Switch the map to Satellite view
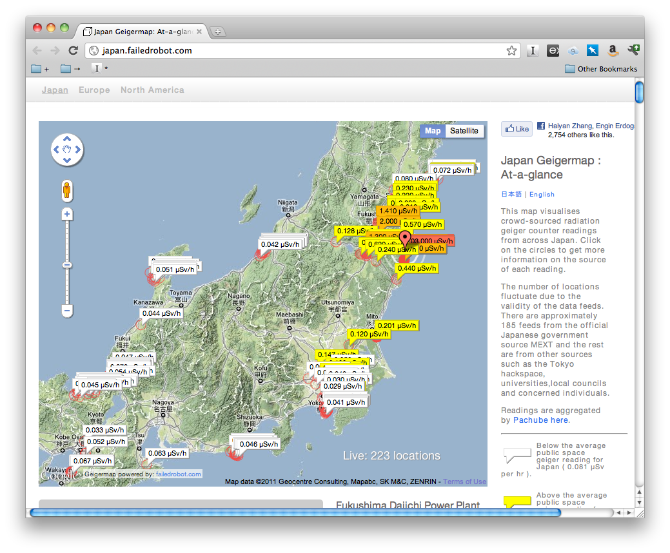This screenshot has width=670, height=553. pos(464,131)
